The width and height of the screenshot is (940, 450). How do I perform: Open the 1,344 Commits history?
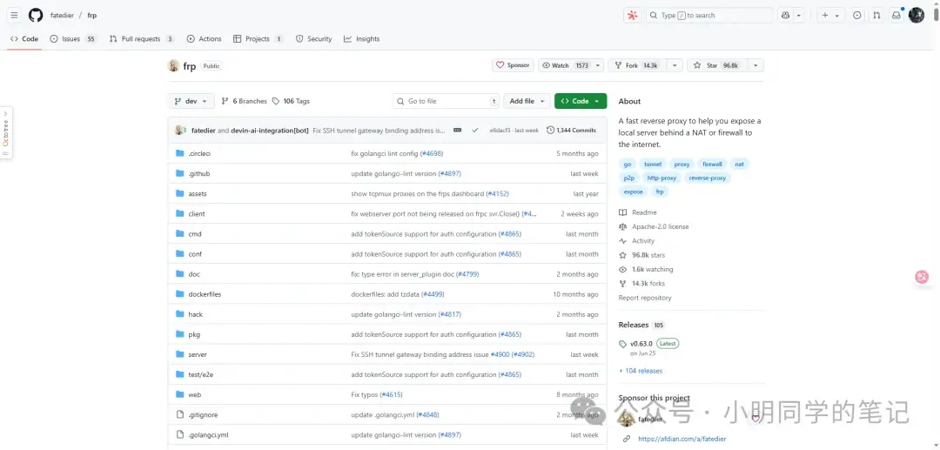tap(571, 130)
